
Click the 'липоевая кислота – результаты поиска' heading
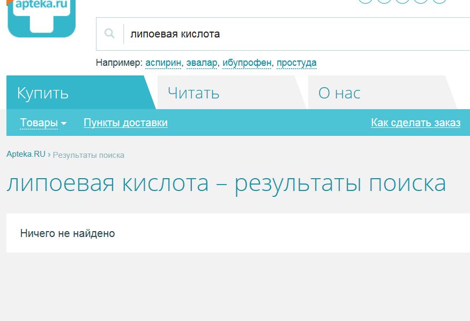pyautogui.click(x=226, y=184)
